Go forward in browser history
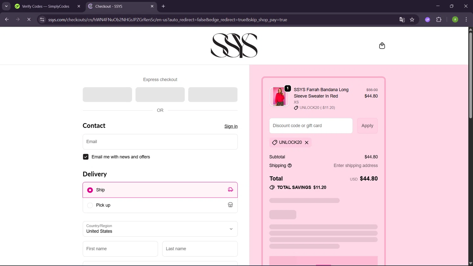Screen dimensions: 473x266 [18, 20]
